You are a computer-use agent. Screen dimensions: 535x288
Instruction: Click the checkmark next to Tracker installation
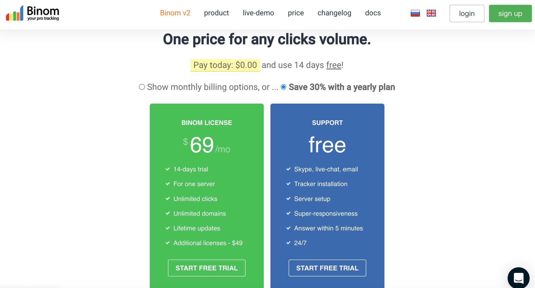click(288, 184)
